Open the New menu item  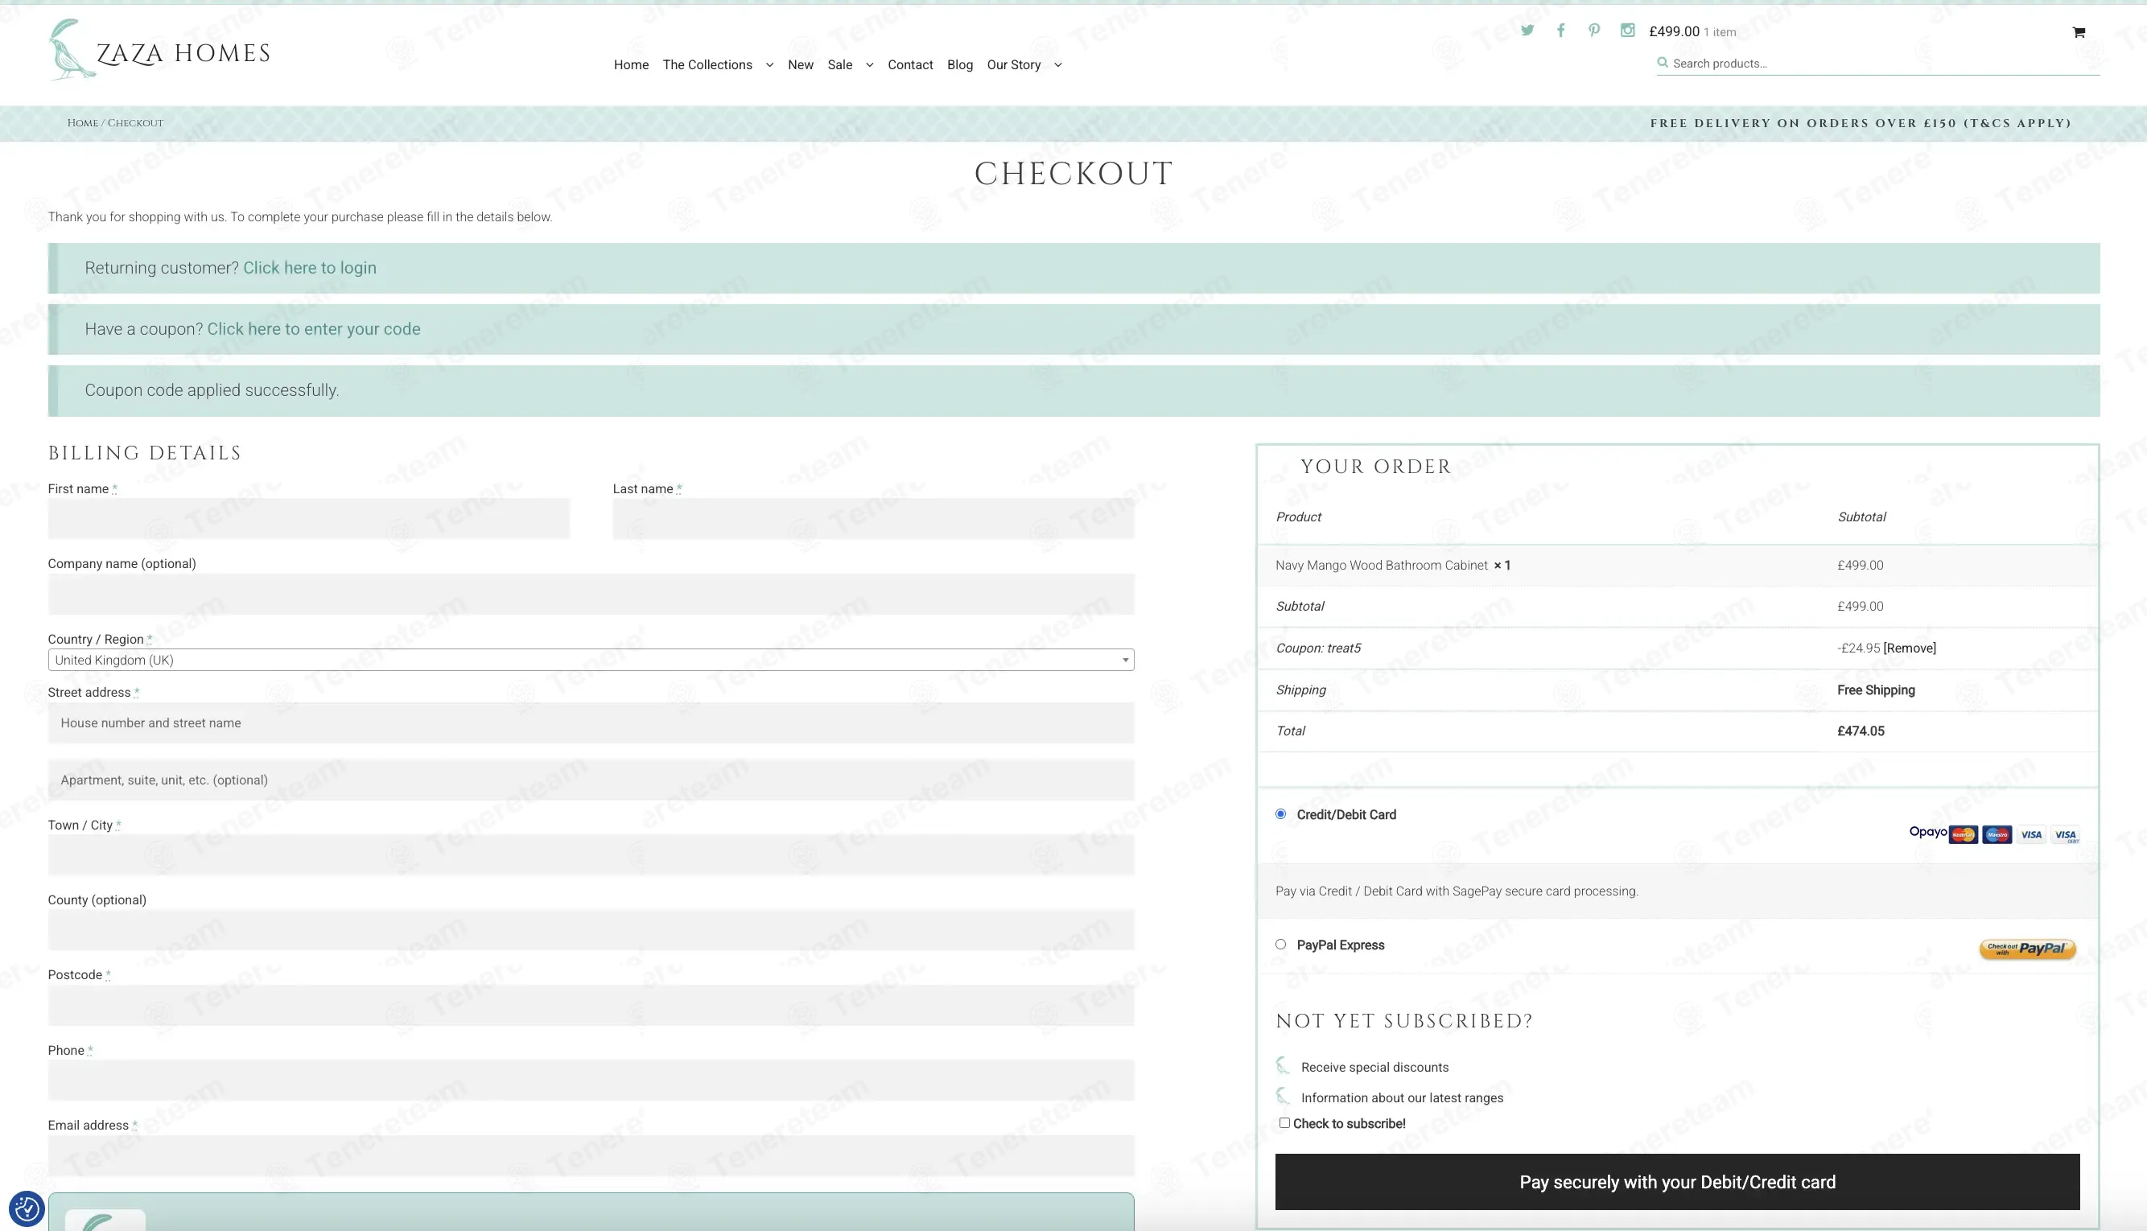pos(800,65)
